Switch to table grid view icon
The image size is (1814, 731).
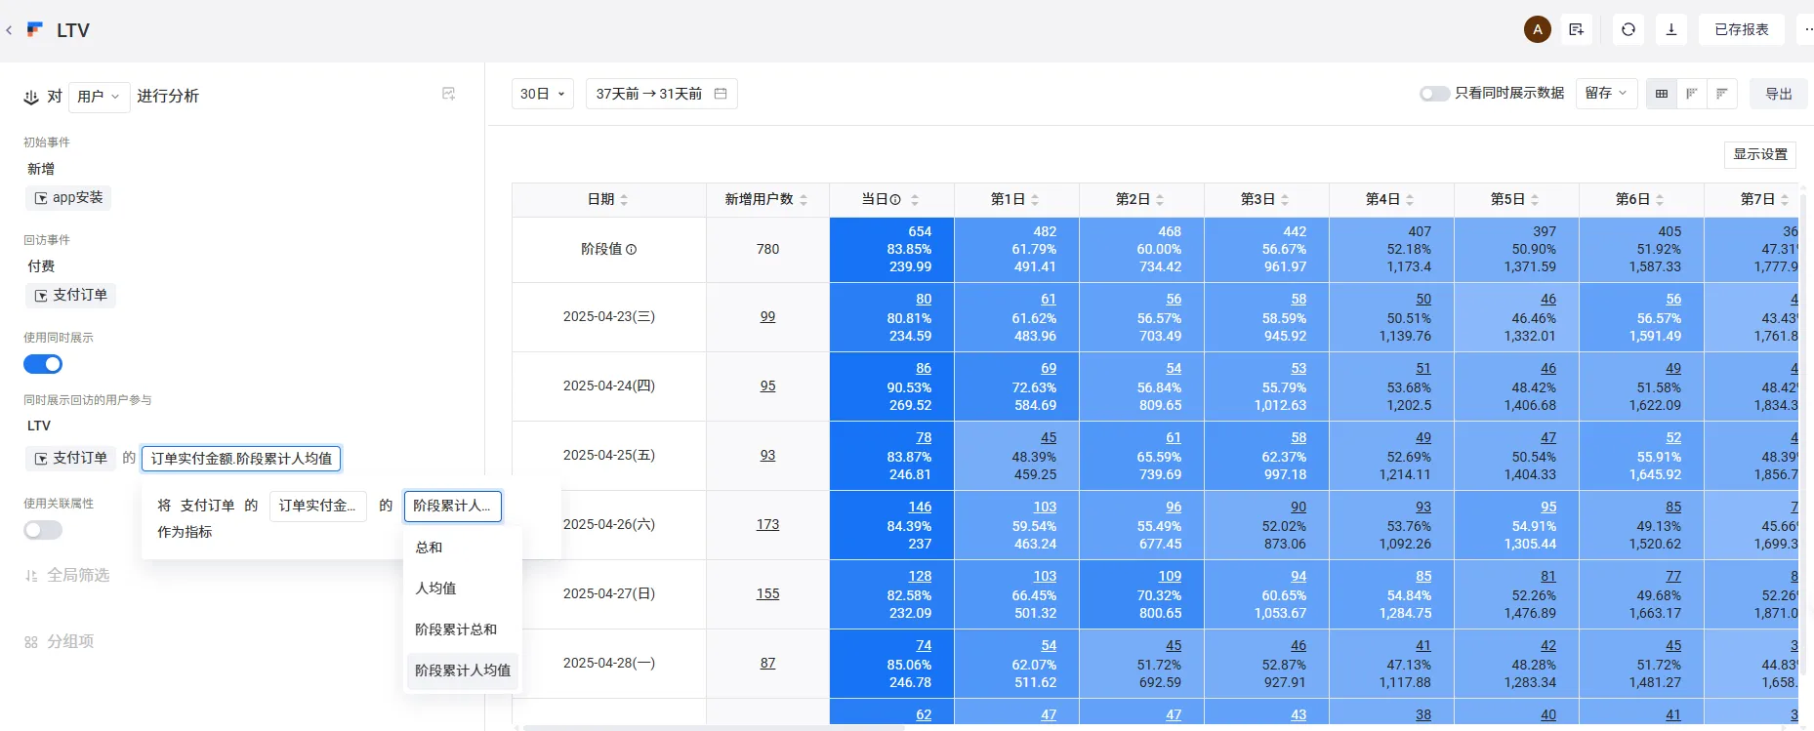coord(1661,94)
